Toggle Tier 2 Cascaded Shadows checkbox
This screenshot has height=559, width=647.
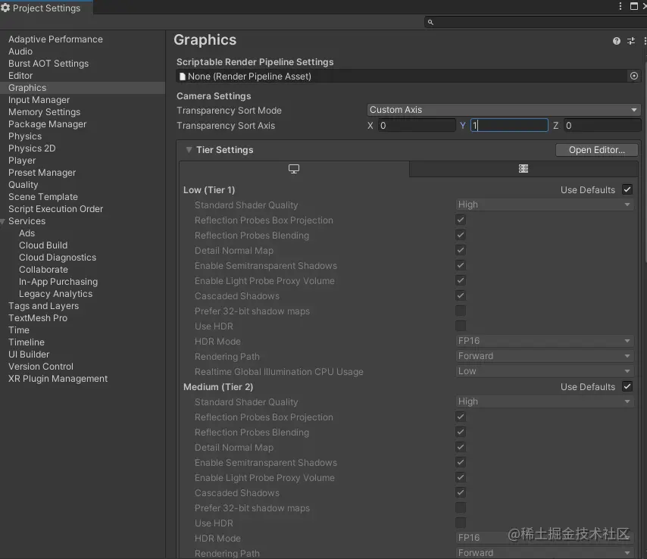(461, 492)
